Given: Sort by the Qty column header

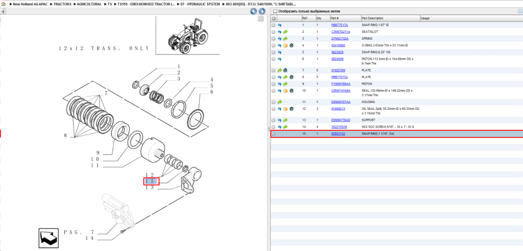Looking at the screenshot, I should point(322,18).
